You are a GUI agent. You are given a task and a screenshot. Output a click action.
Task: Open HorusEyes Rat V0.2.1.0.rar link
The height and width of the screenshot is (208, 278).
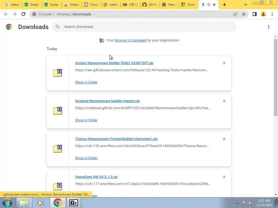[96, 177]
